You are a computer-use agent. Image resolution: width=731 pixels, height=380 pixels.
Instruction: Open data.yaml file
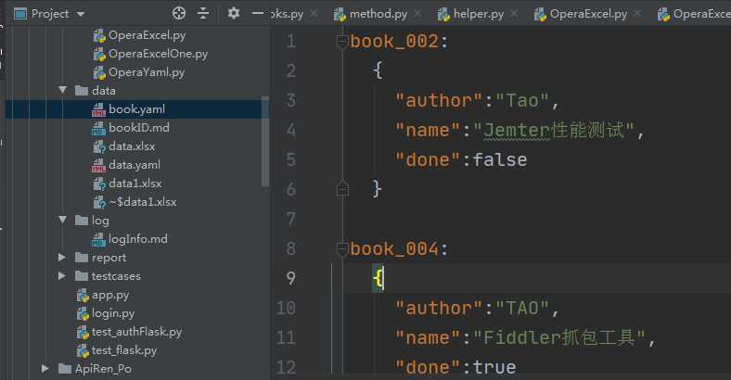tap(135, 165)
